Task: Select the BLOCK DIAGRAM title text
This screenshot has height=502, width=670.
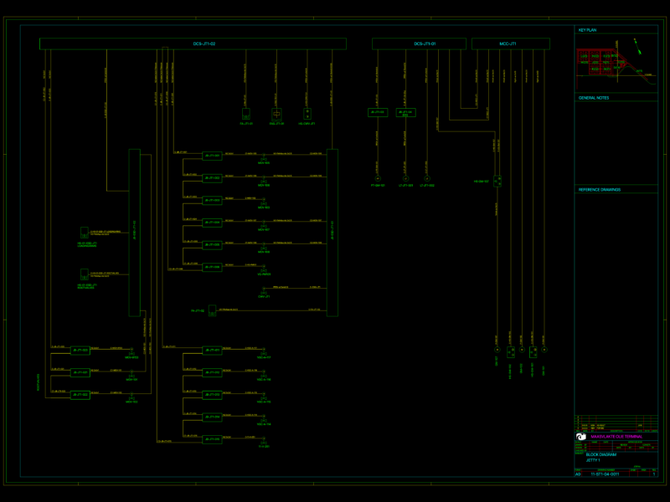Action: pos(601,454)
